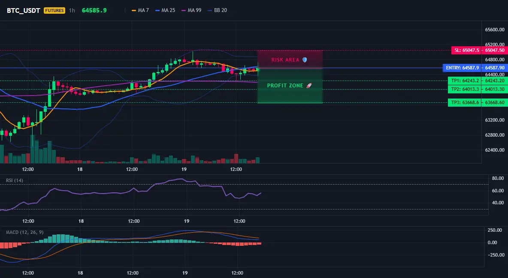Click the 64013.30 price axis tag
This screenshot has width=508, height=278.
coord(495,89)
